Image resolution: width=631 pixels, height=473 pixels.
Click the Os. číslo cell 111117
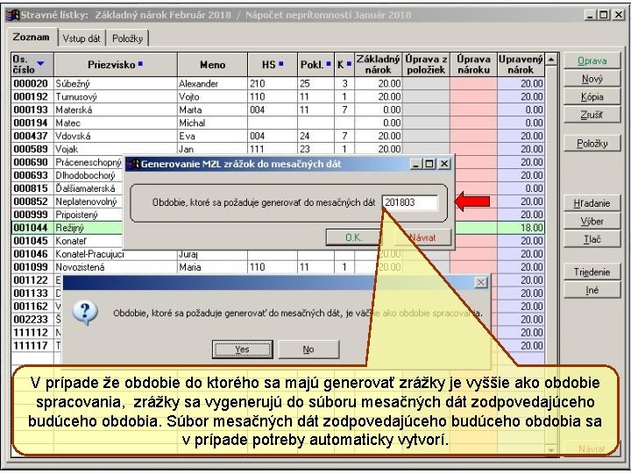tap(31, 345)
